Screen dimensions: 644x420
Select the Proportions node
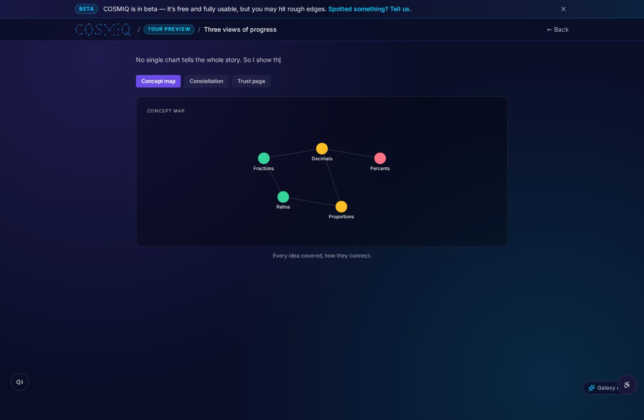point(341,207)
